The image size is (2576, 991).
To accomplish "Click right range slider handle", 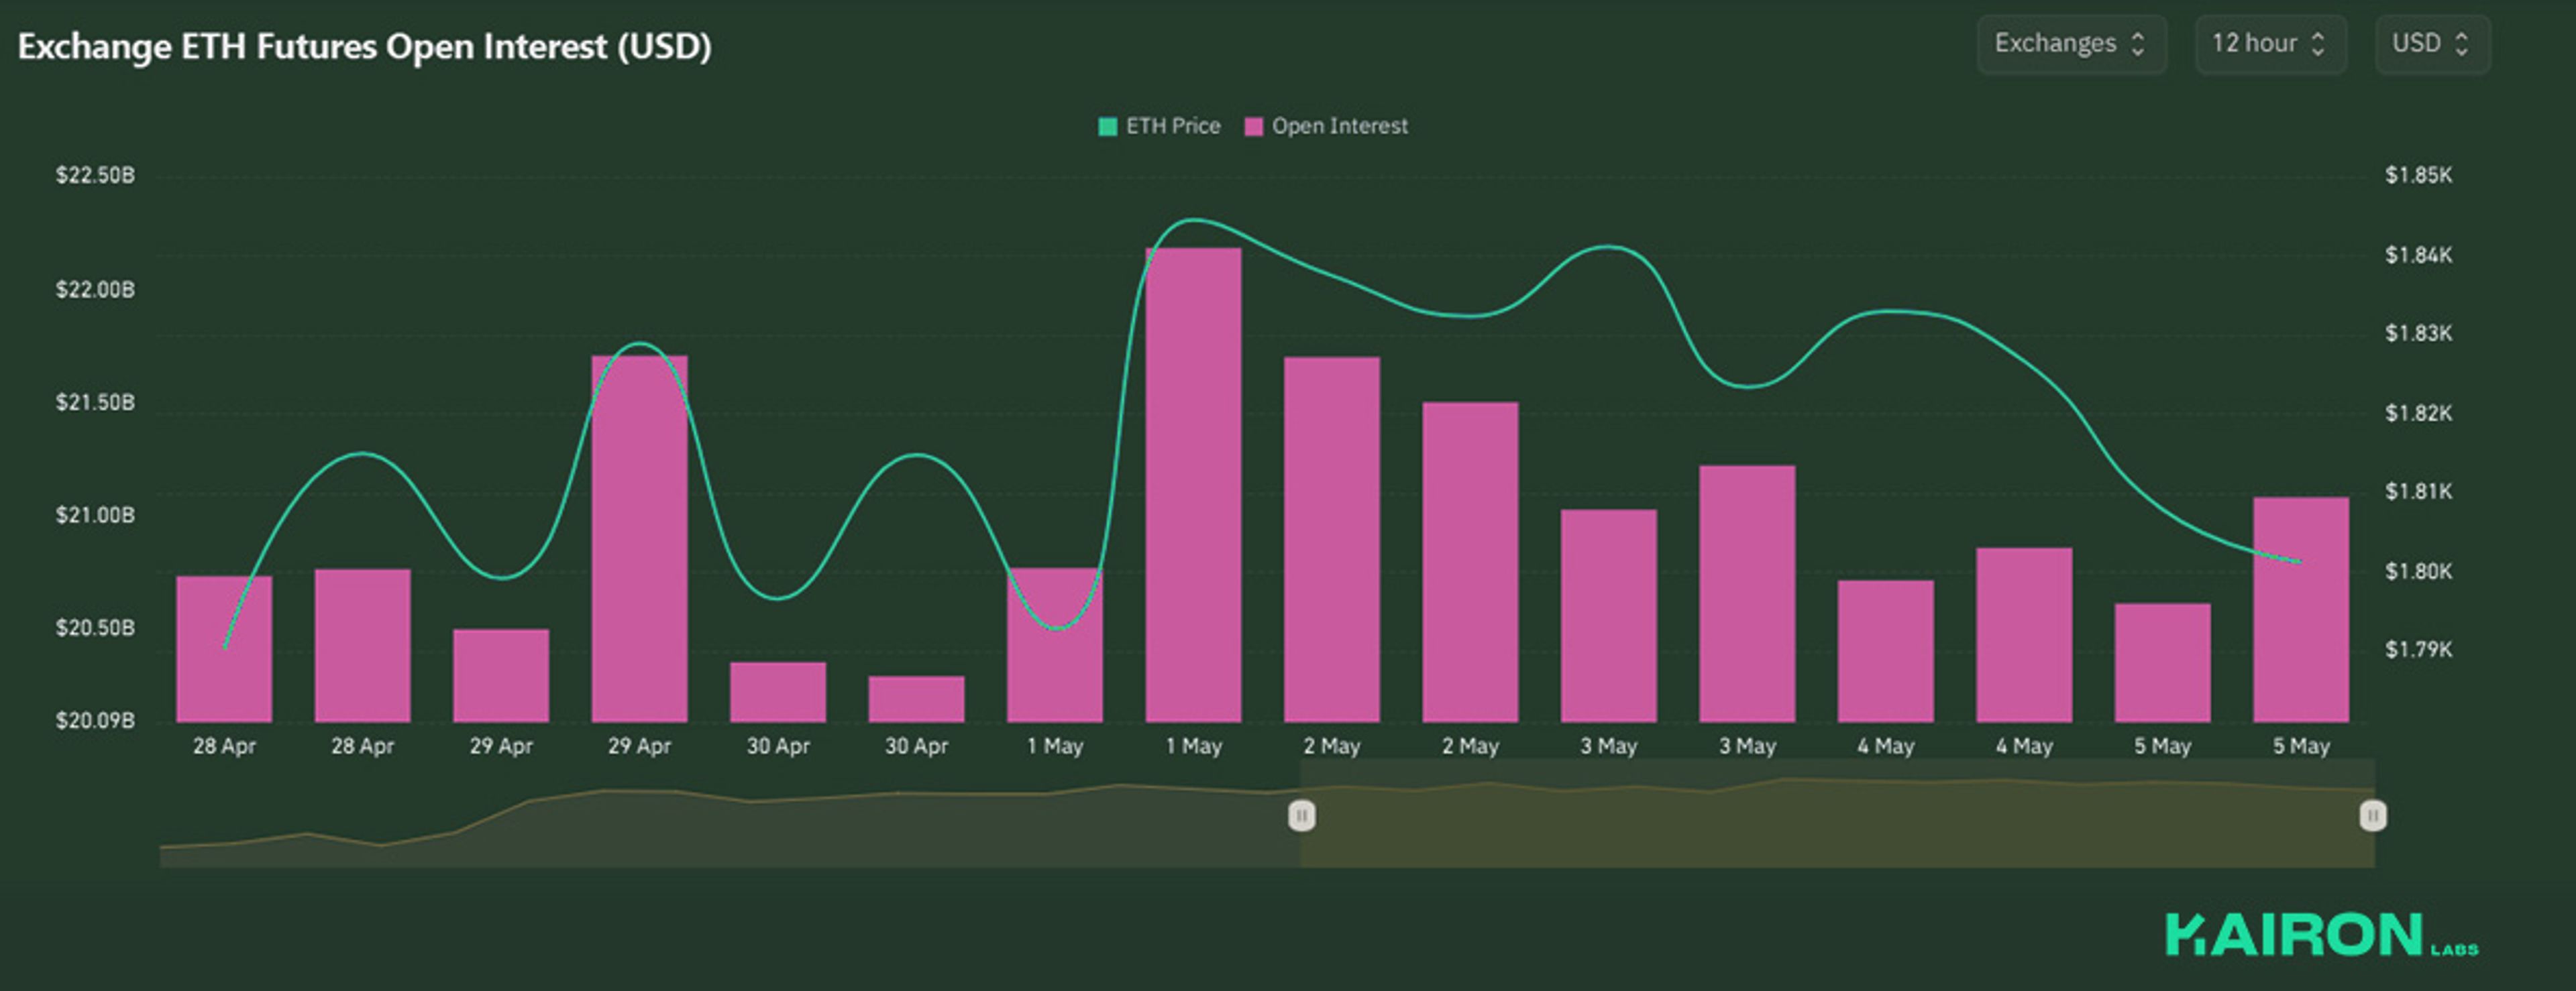I will point(2372,816).
